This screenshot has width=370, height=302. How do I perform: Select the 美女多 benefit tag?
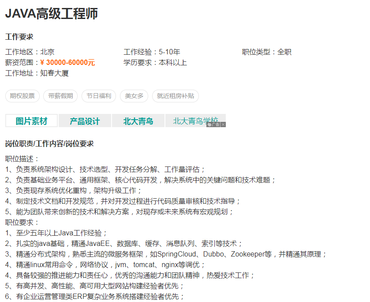[134, 96]
